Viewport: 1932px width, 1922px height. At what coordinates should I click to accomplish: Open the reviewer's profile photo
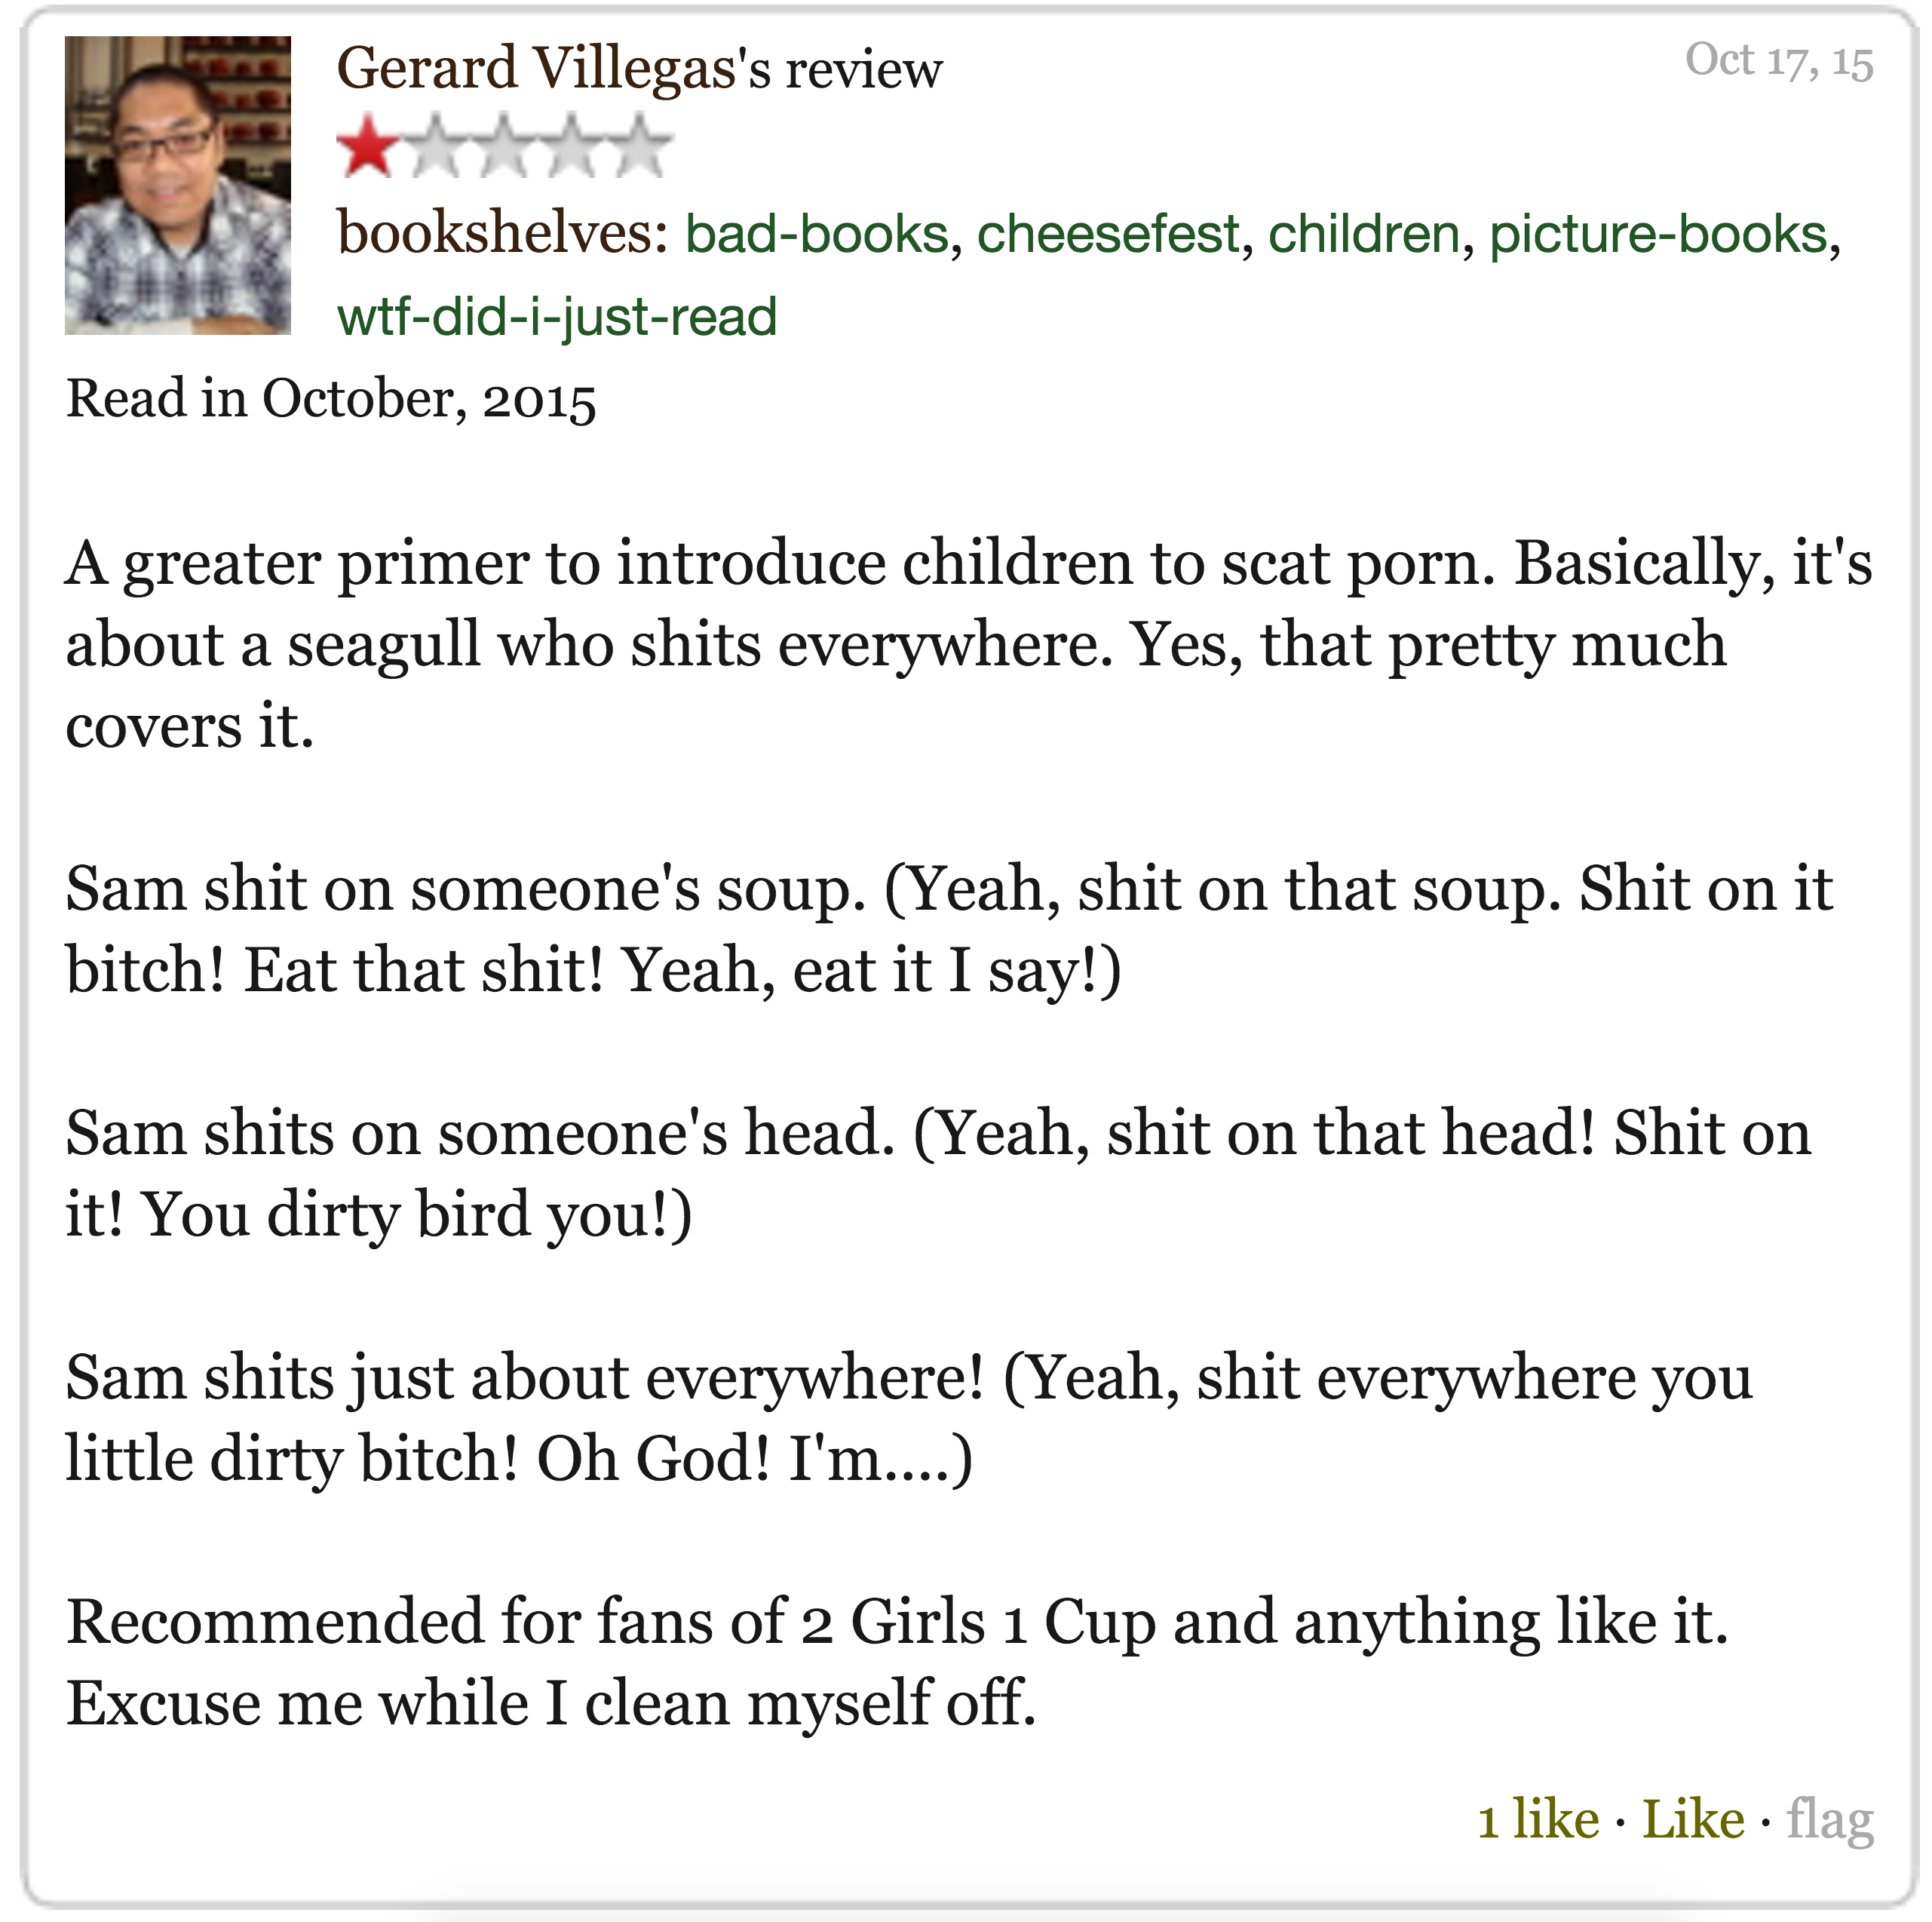[178, 186]
